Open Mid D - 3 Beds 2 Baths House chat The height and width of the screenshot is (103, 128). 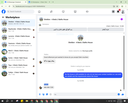18,52
